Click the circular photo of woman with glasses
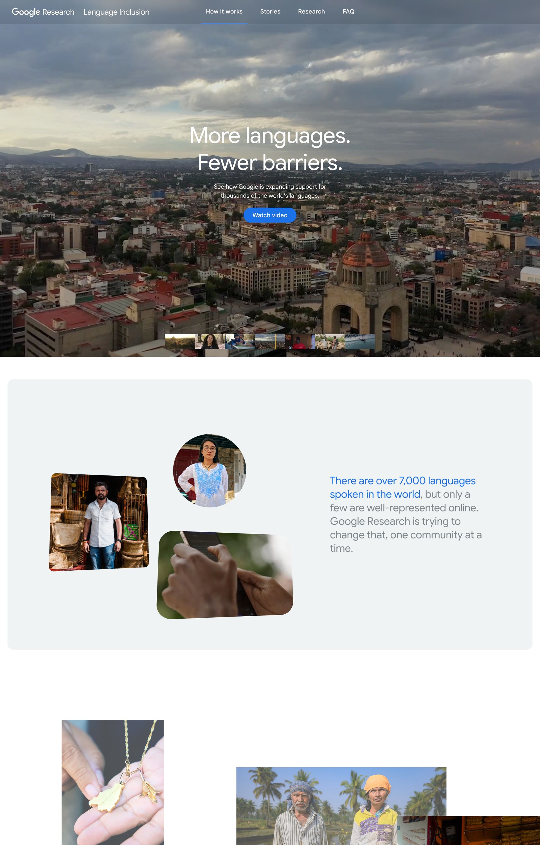Image resolution: width=540 pixels, height=845 pixels. point(210,471)
